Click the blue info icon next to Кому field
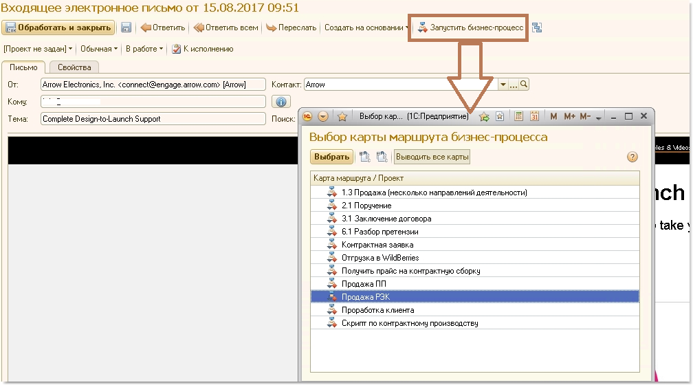 click(x=280, y=102)
